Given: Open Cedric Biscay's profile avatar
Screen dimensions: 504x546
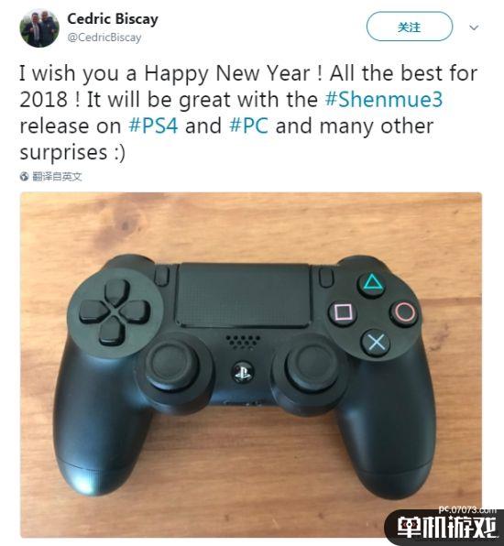Looking at the screenshot, I should click(39, 28).
